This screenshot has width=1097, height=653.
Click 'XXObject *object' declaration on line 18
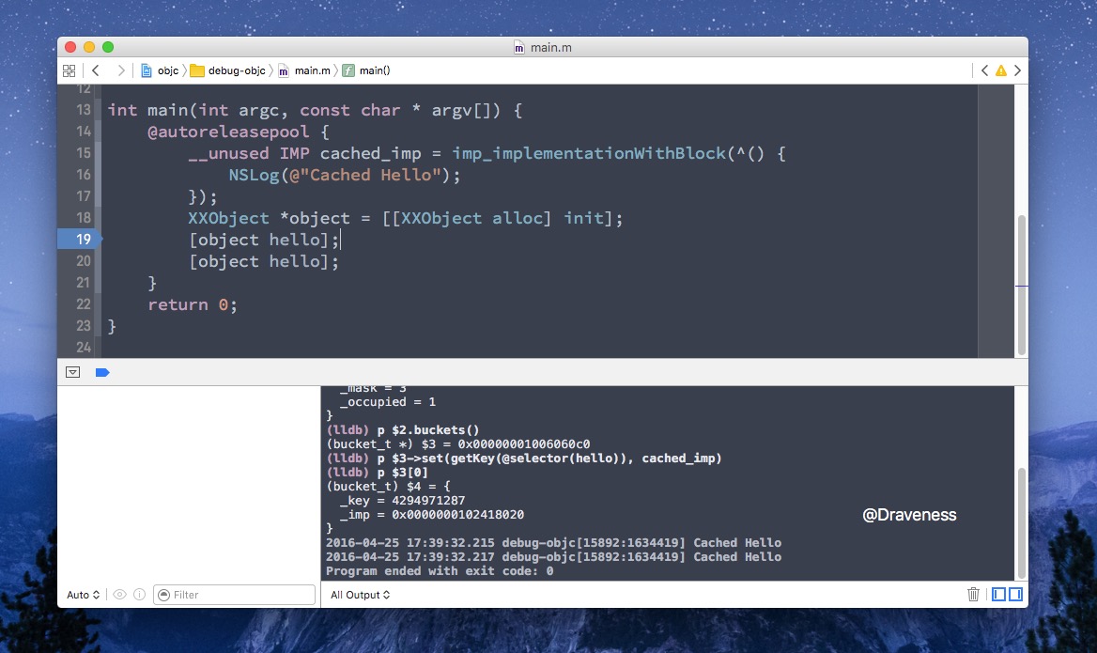tap(270, 218)
